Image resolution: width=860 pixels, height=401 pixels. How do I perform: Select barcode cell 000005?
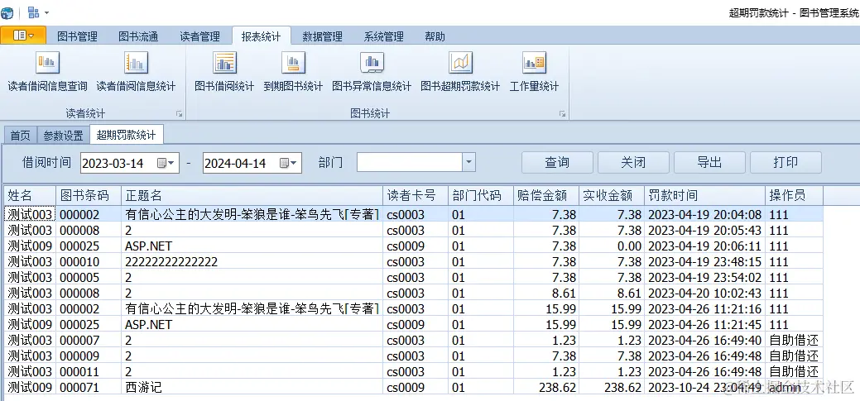point(89,277)
